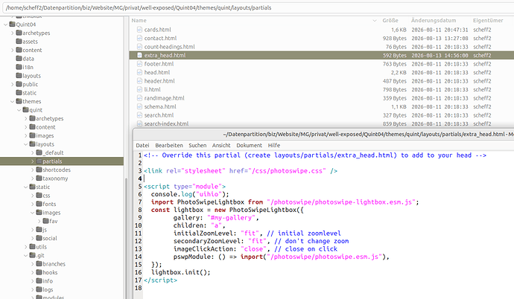Collapse the Quint04 tree folder
The image size is (514, 299).
click(x=5, y=25)
